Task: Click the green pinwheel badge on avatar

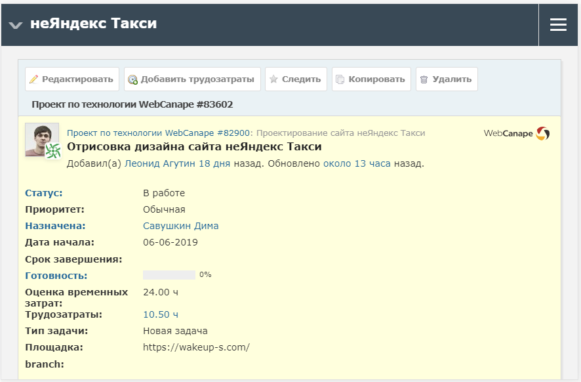Action: (x=52, y=152)
